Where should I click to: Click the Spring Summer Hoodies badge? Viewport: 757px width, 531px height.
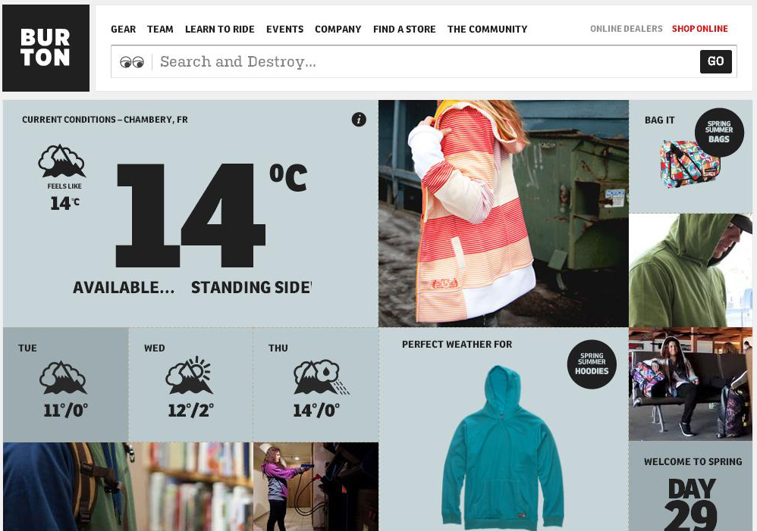click(592, 364)
